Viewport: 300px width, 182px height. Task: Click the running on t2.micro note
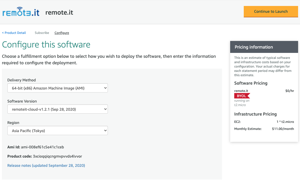(242, 103)
